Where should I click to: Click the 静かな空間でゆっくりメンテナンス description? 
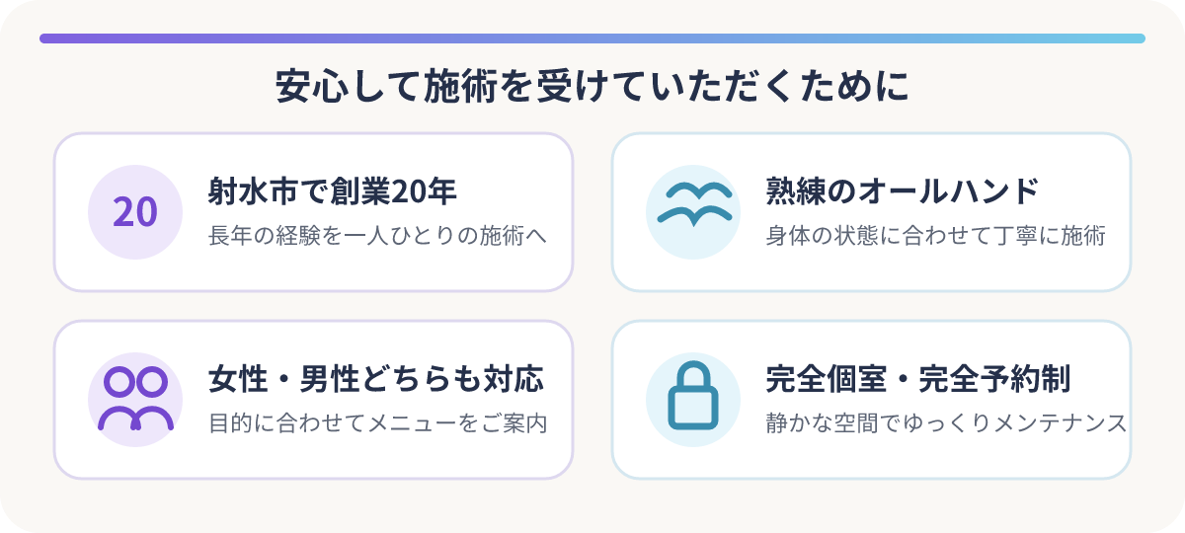pyautogui.click(x=946, y=424)
